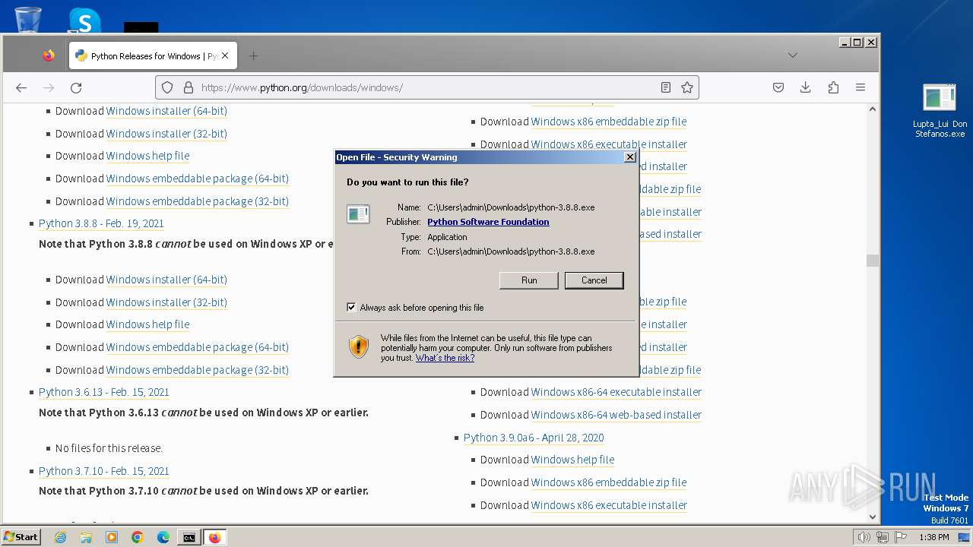Image resolution: width=973 pixels, height=547 pixels.
Task: Open the Windows Start button
Action: pyautogui.click(x=21, y=537)
